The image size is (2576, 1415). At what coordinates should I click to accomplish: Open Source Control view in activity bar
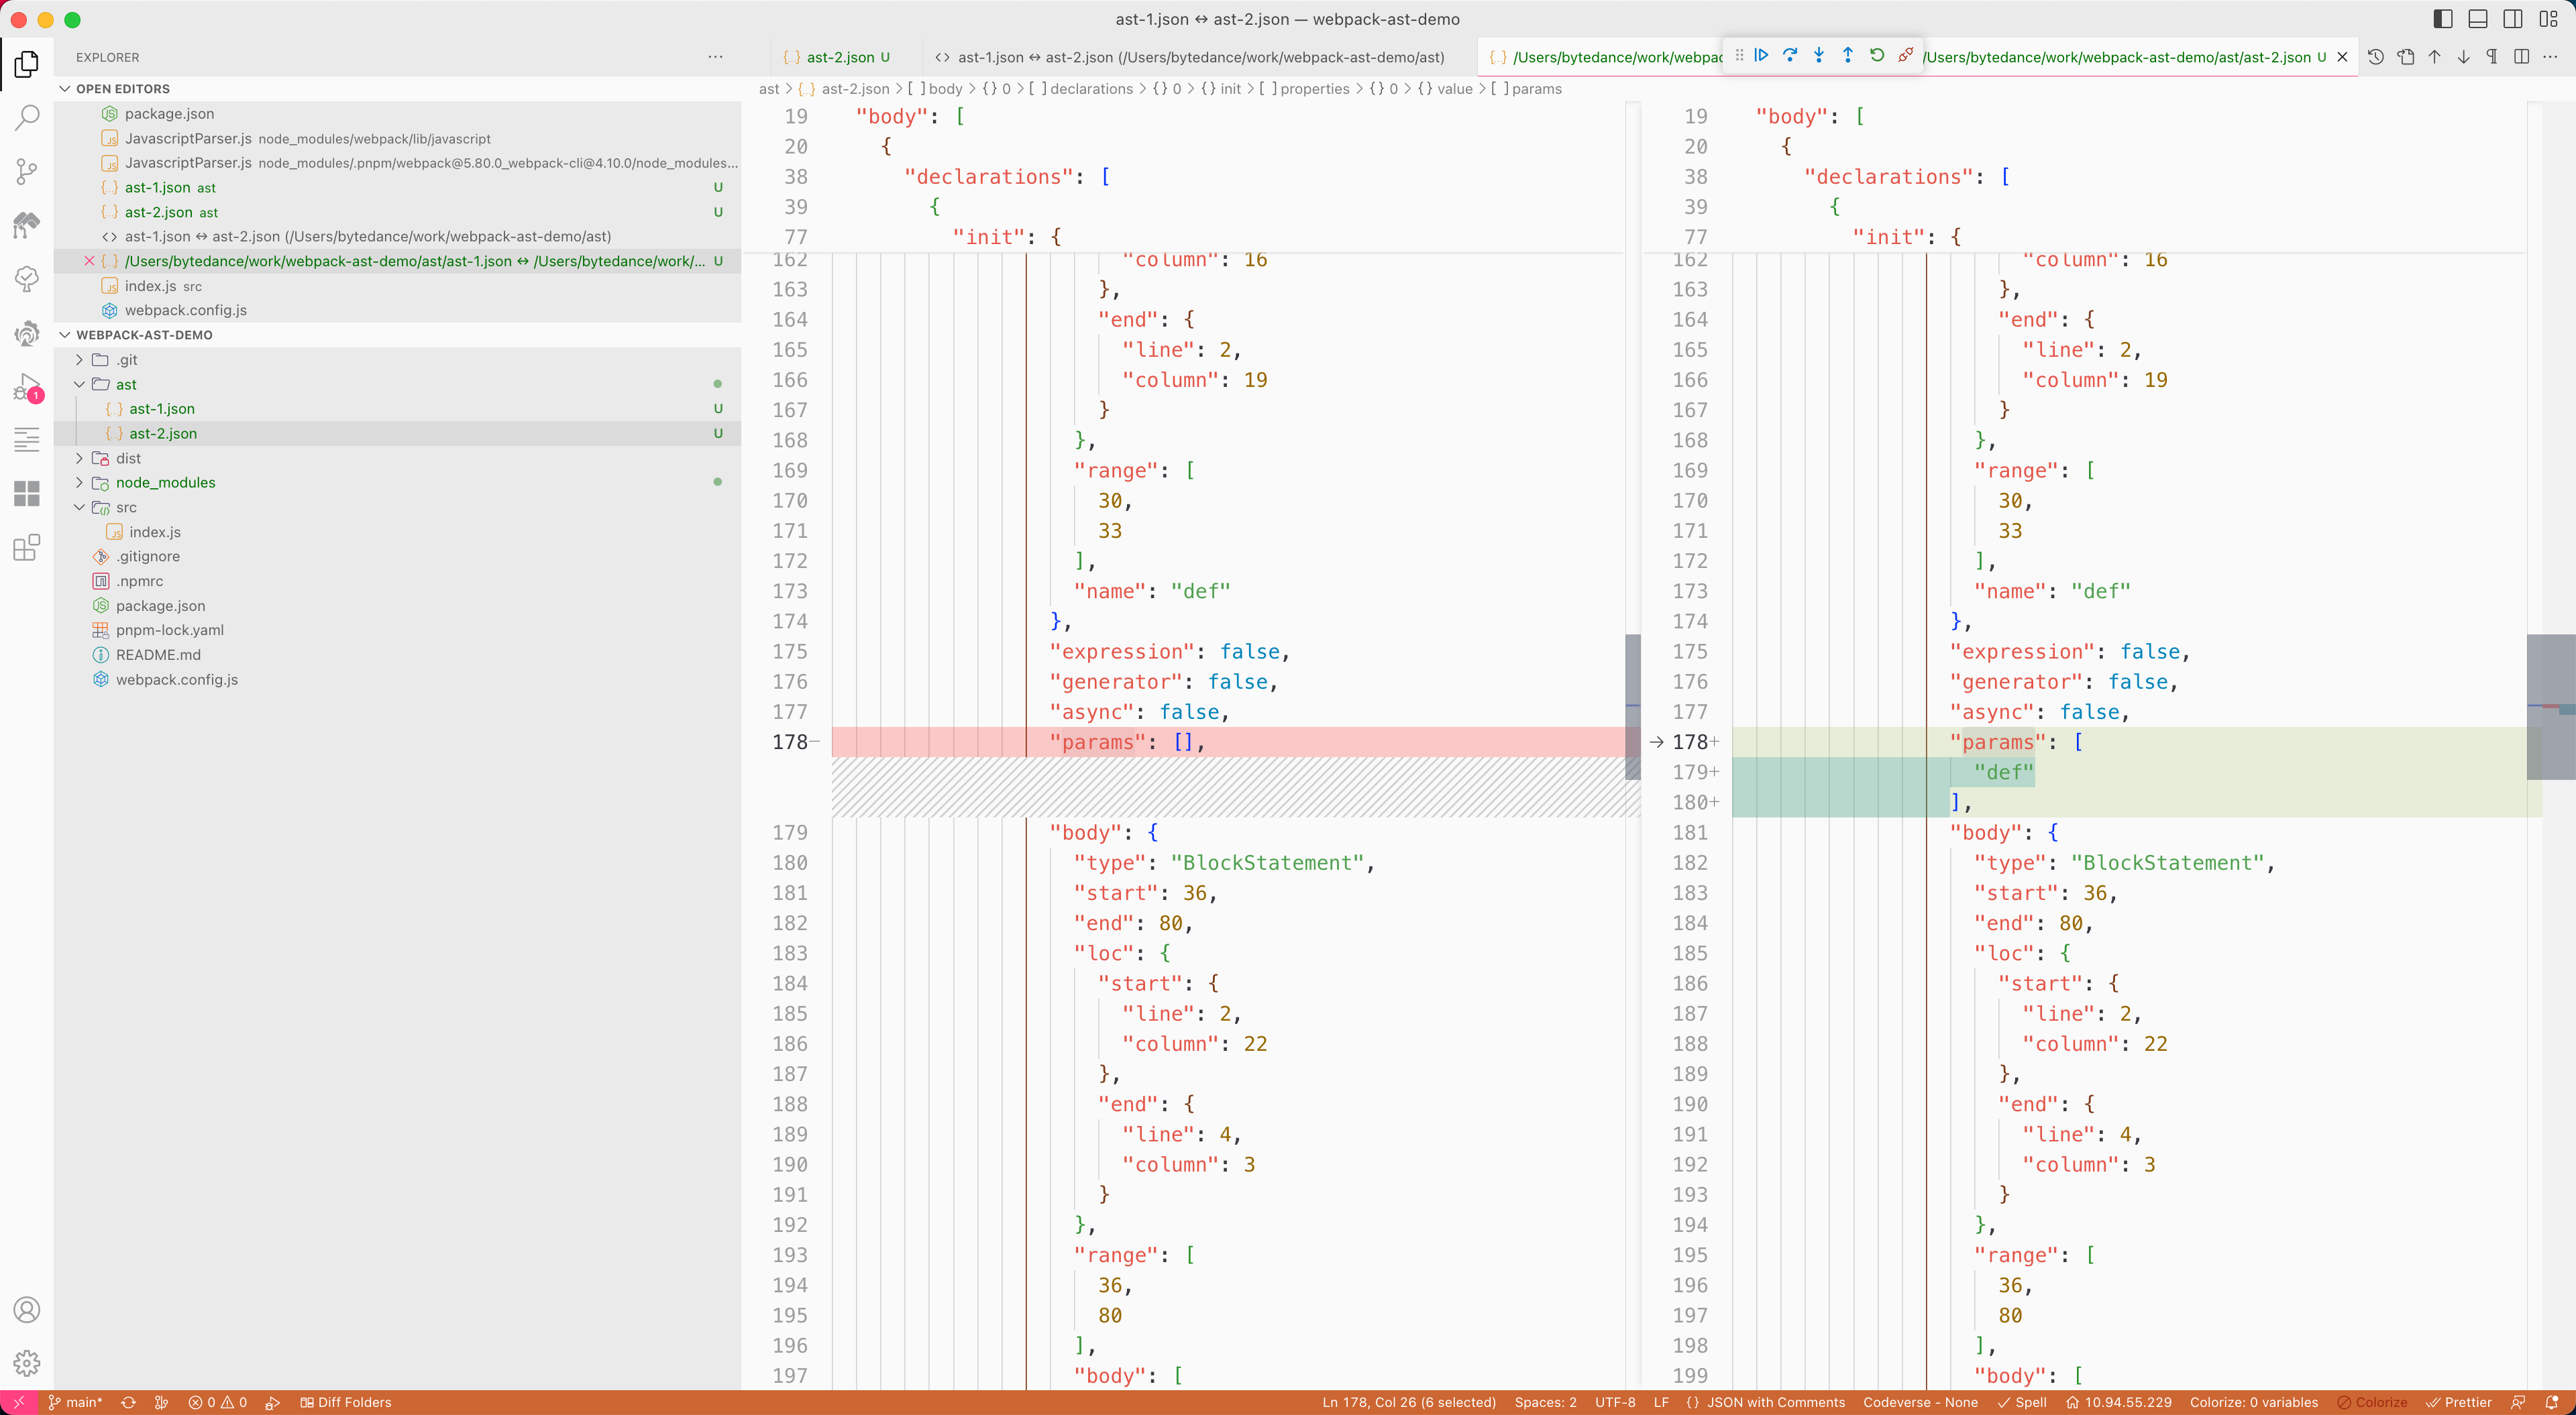[27, 171]
